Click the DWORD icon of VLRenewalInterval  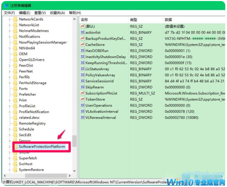pos(83,117)
